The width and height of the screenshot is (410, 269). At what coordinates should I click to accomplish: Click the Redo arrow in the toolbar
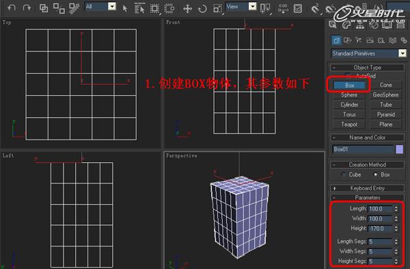[27, 8]
